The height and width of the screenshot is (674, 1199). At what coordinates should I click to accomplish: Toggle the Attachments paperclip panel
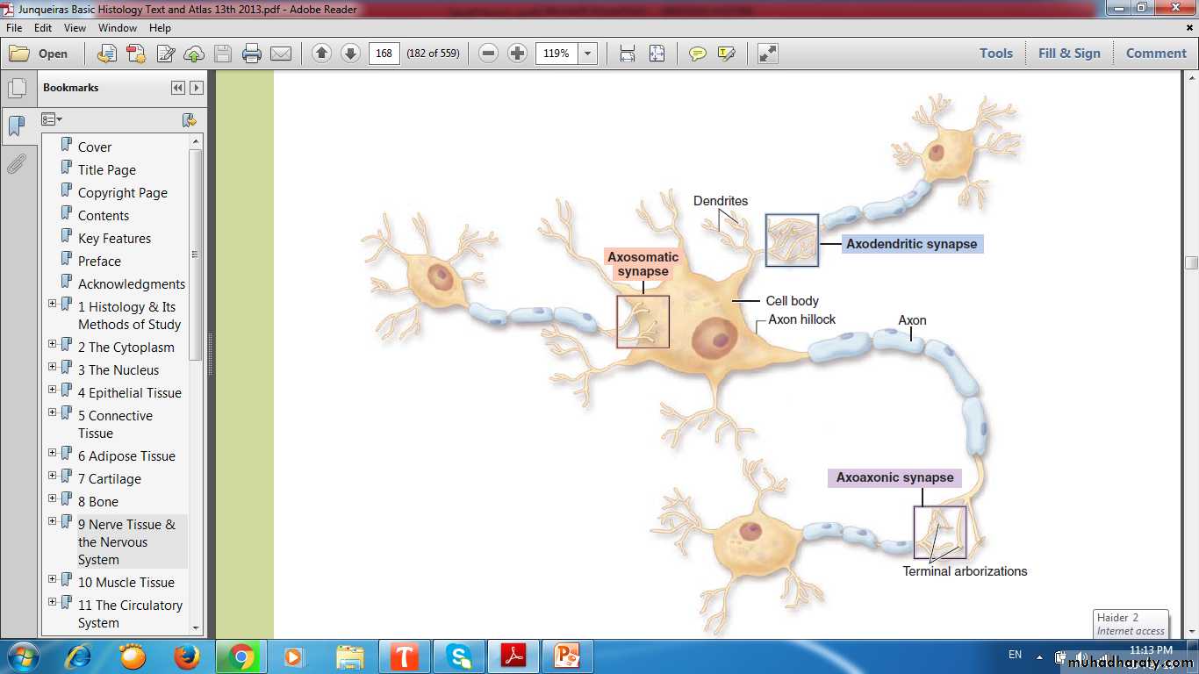point(16,164)
